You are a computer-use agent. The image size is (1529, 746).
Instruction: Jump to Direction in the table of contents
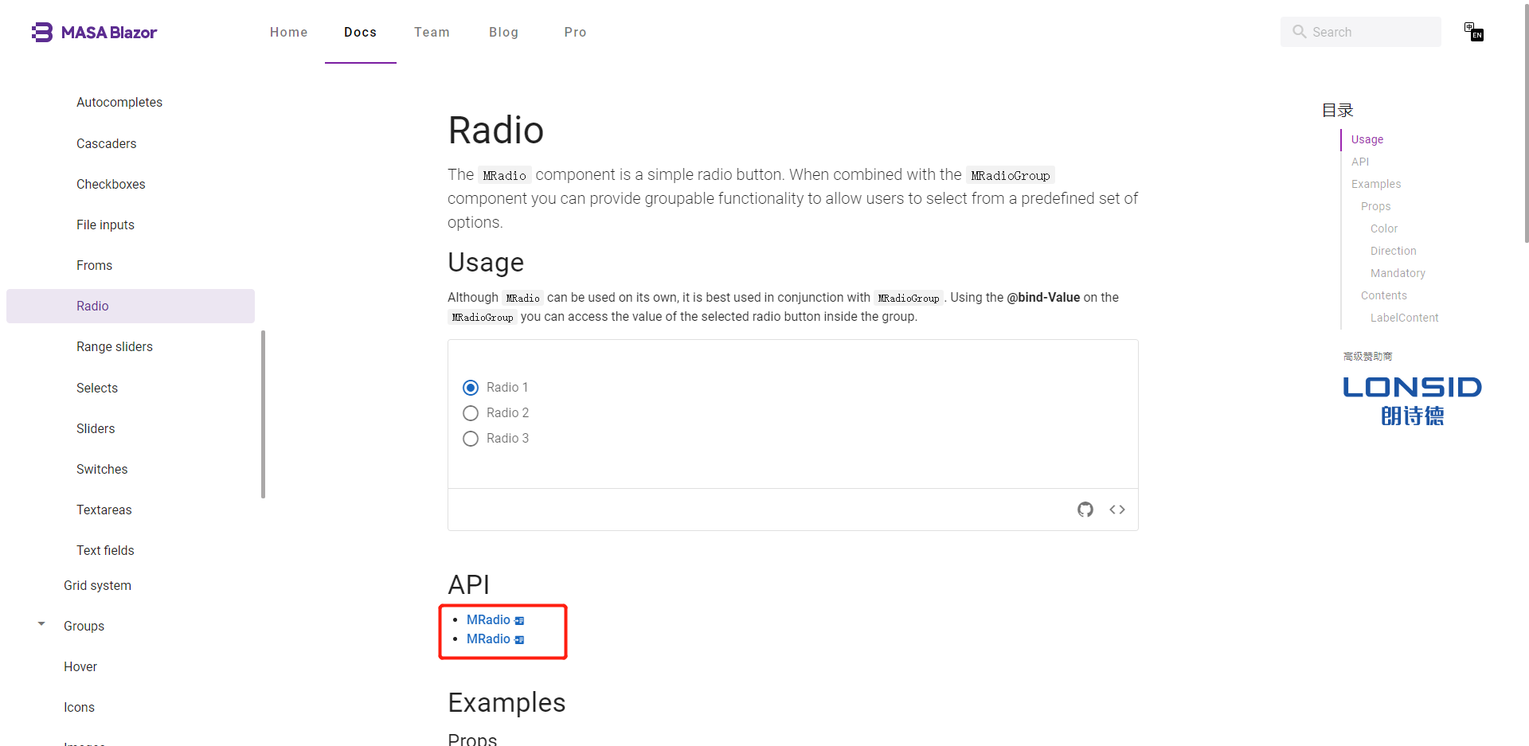click(1393, 251)
